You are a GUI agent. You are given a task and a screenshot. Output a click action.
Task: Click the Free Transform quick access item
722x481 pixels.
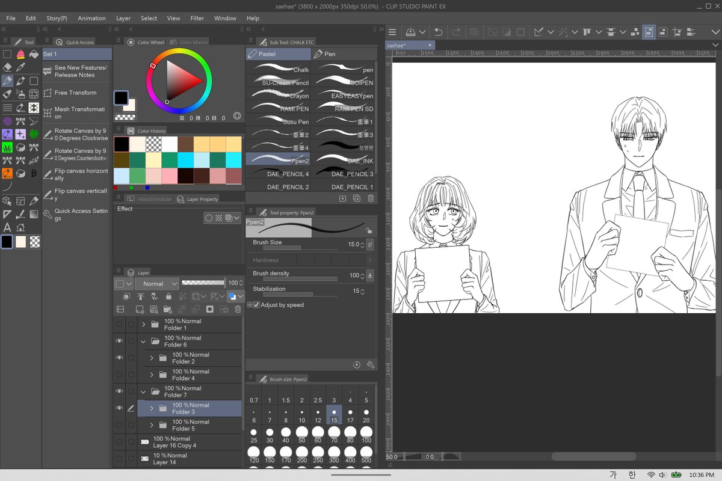(x=77, y=93)
